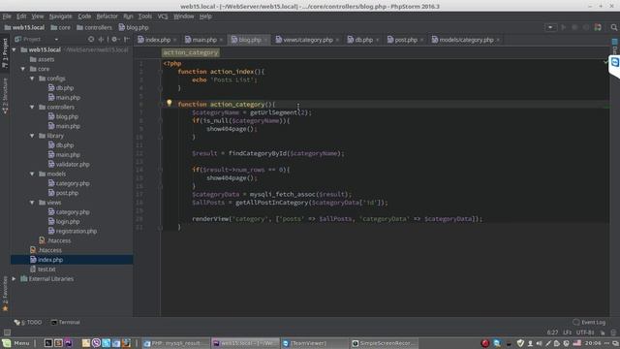Click the Run arrow in toolbar
Screen dimensions: 620x349
pos(564,27)
